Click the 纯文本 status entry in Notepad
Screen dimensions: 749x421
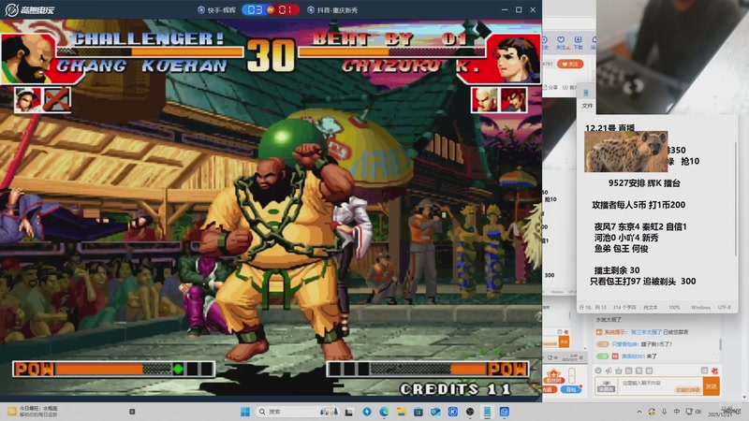pos(650,308)
